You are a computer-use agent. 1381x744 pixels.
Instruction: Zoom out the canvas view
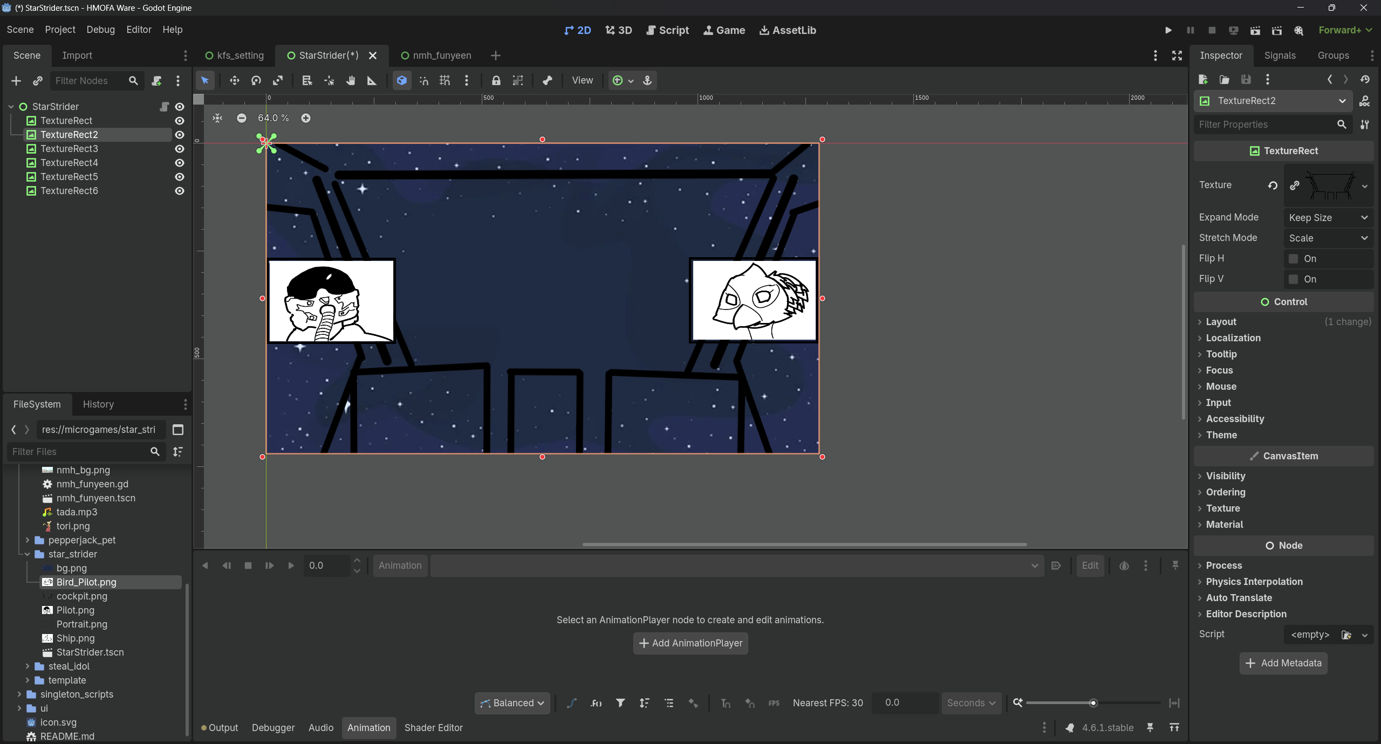pos(242,118)
